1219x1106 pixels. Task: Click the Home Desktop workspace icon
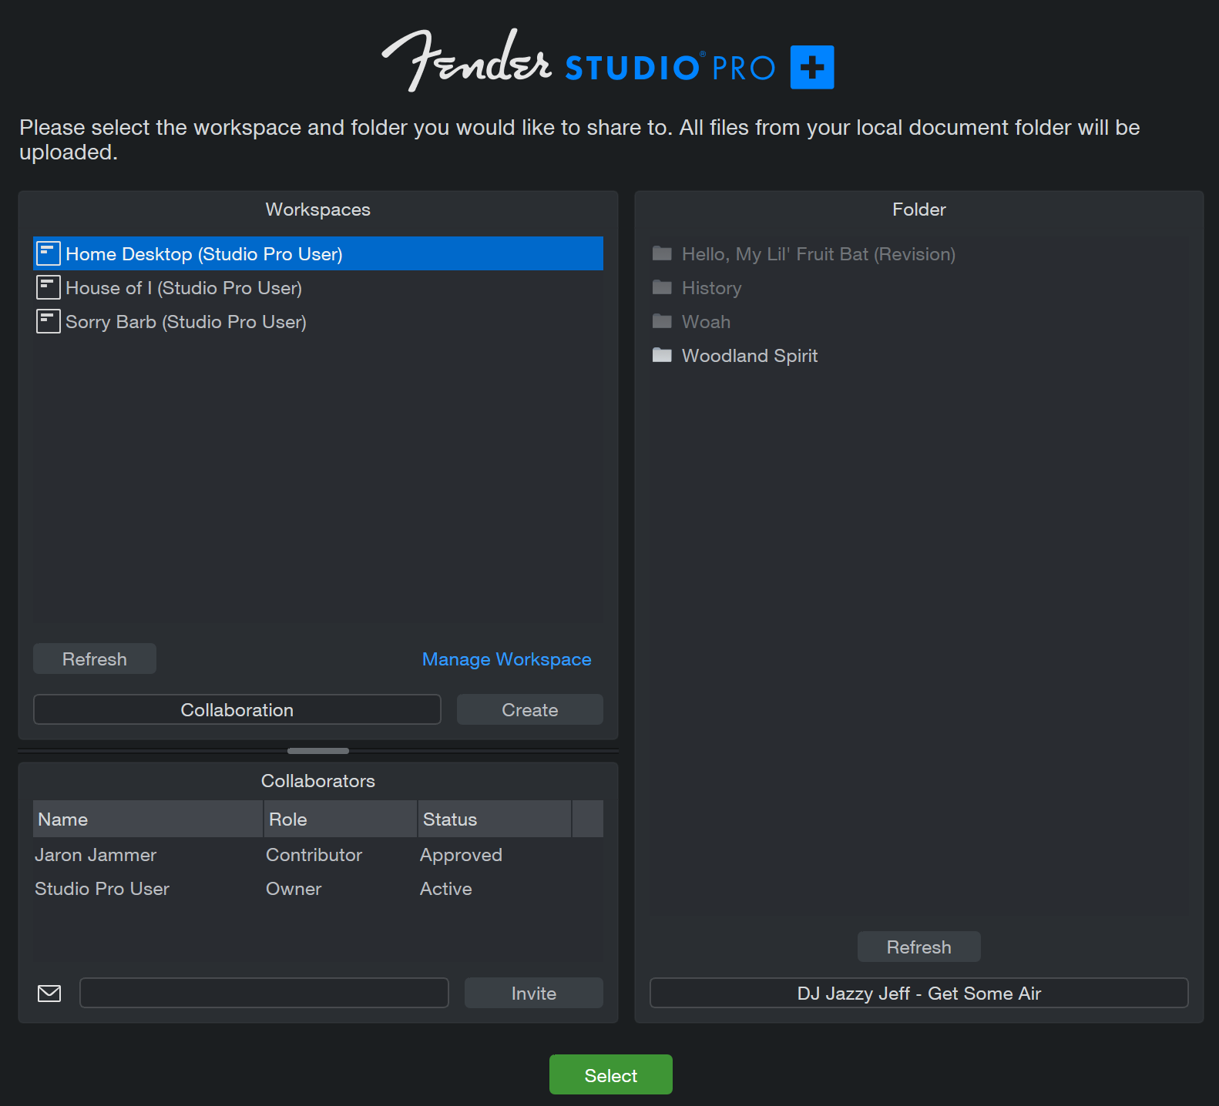(x=48, y=253)
